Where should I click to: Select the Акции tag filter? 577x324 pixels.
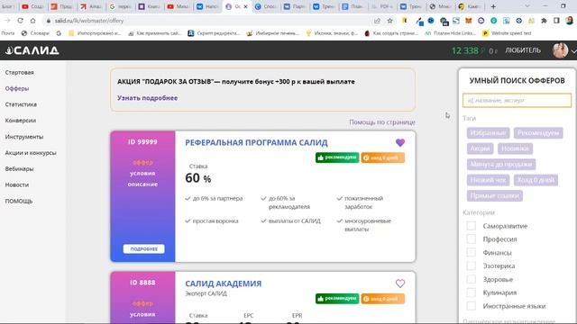[x=481, y=148]
